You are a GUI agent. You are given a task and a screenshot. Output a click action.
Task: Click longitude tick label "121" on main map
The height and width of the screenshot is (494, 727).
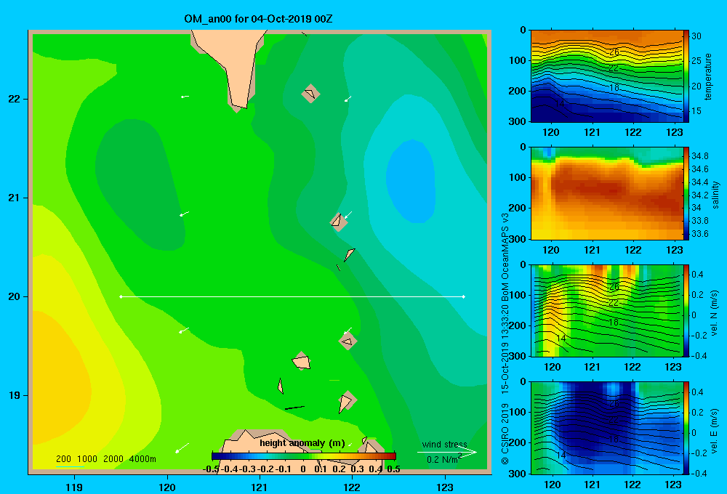coord(260,487)
